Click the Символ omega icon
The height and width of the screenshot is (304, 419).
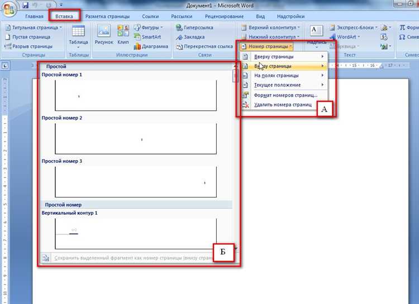(402, 37)
